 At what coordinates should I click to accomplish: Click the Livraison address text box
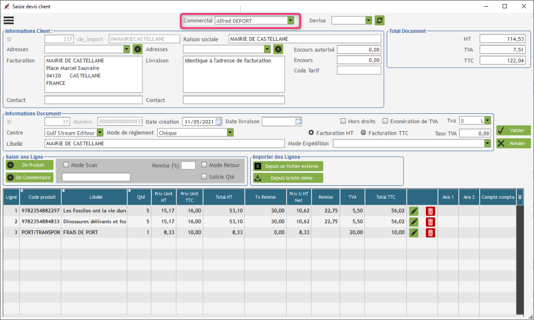click(234, 74)
